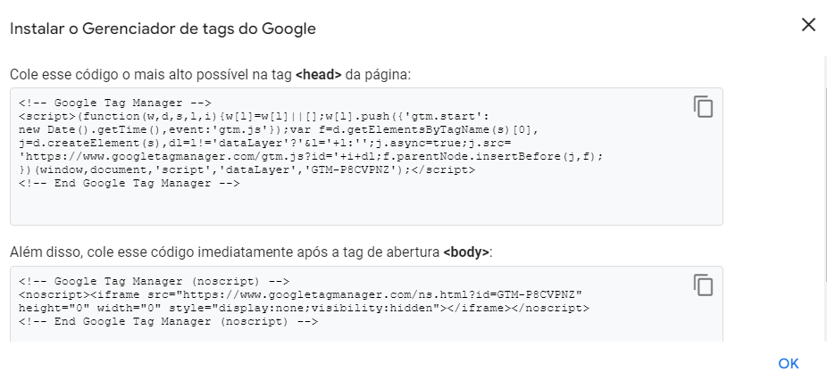827x380 pixels.
Task: Click the '<!-- End Google Tag Manager (noscript) -->' line
Action: 168,321
